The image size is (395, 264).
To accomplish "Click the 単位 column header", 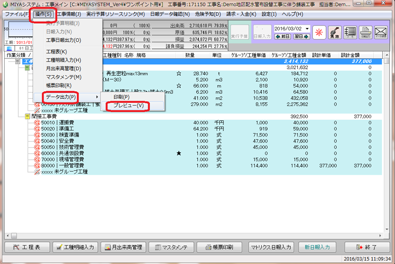I will [x=217, y=55].
